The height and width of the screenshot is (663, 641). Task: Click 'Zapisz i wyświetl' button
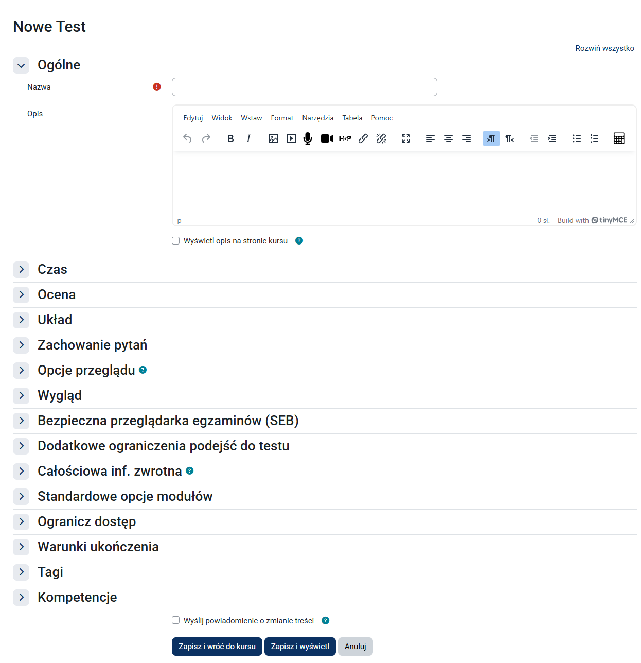(299, 647)
